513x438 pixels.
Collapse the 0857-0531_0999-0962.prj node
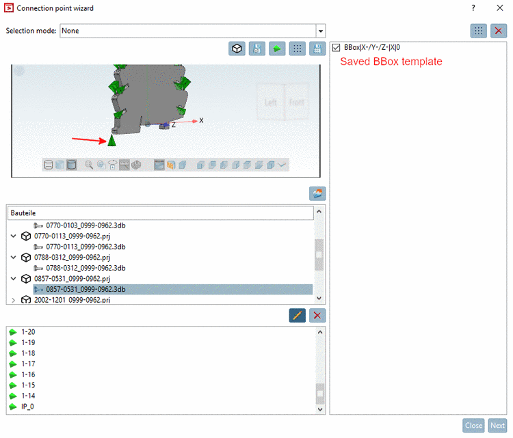pyautogui.click(x=14, y=279)
